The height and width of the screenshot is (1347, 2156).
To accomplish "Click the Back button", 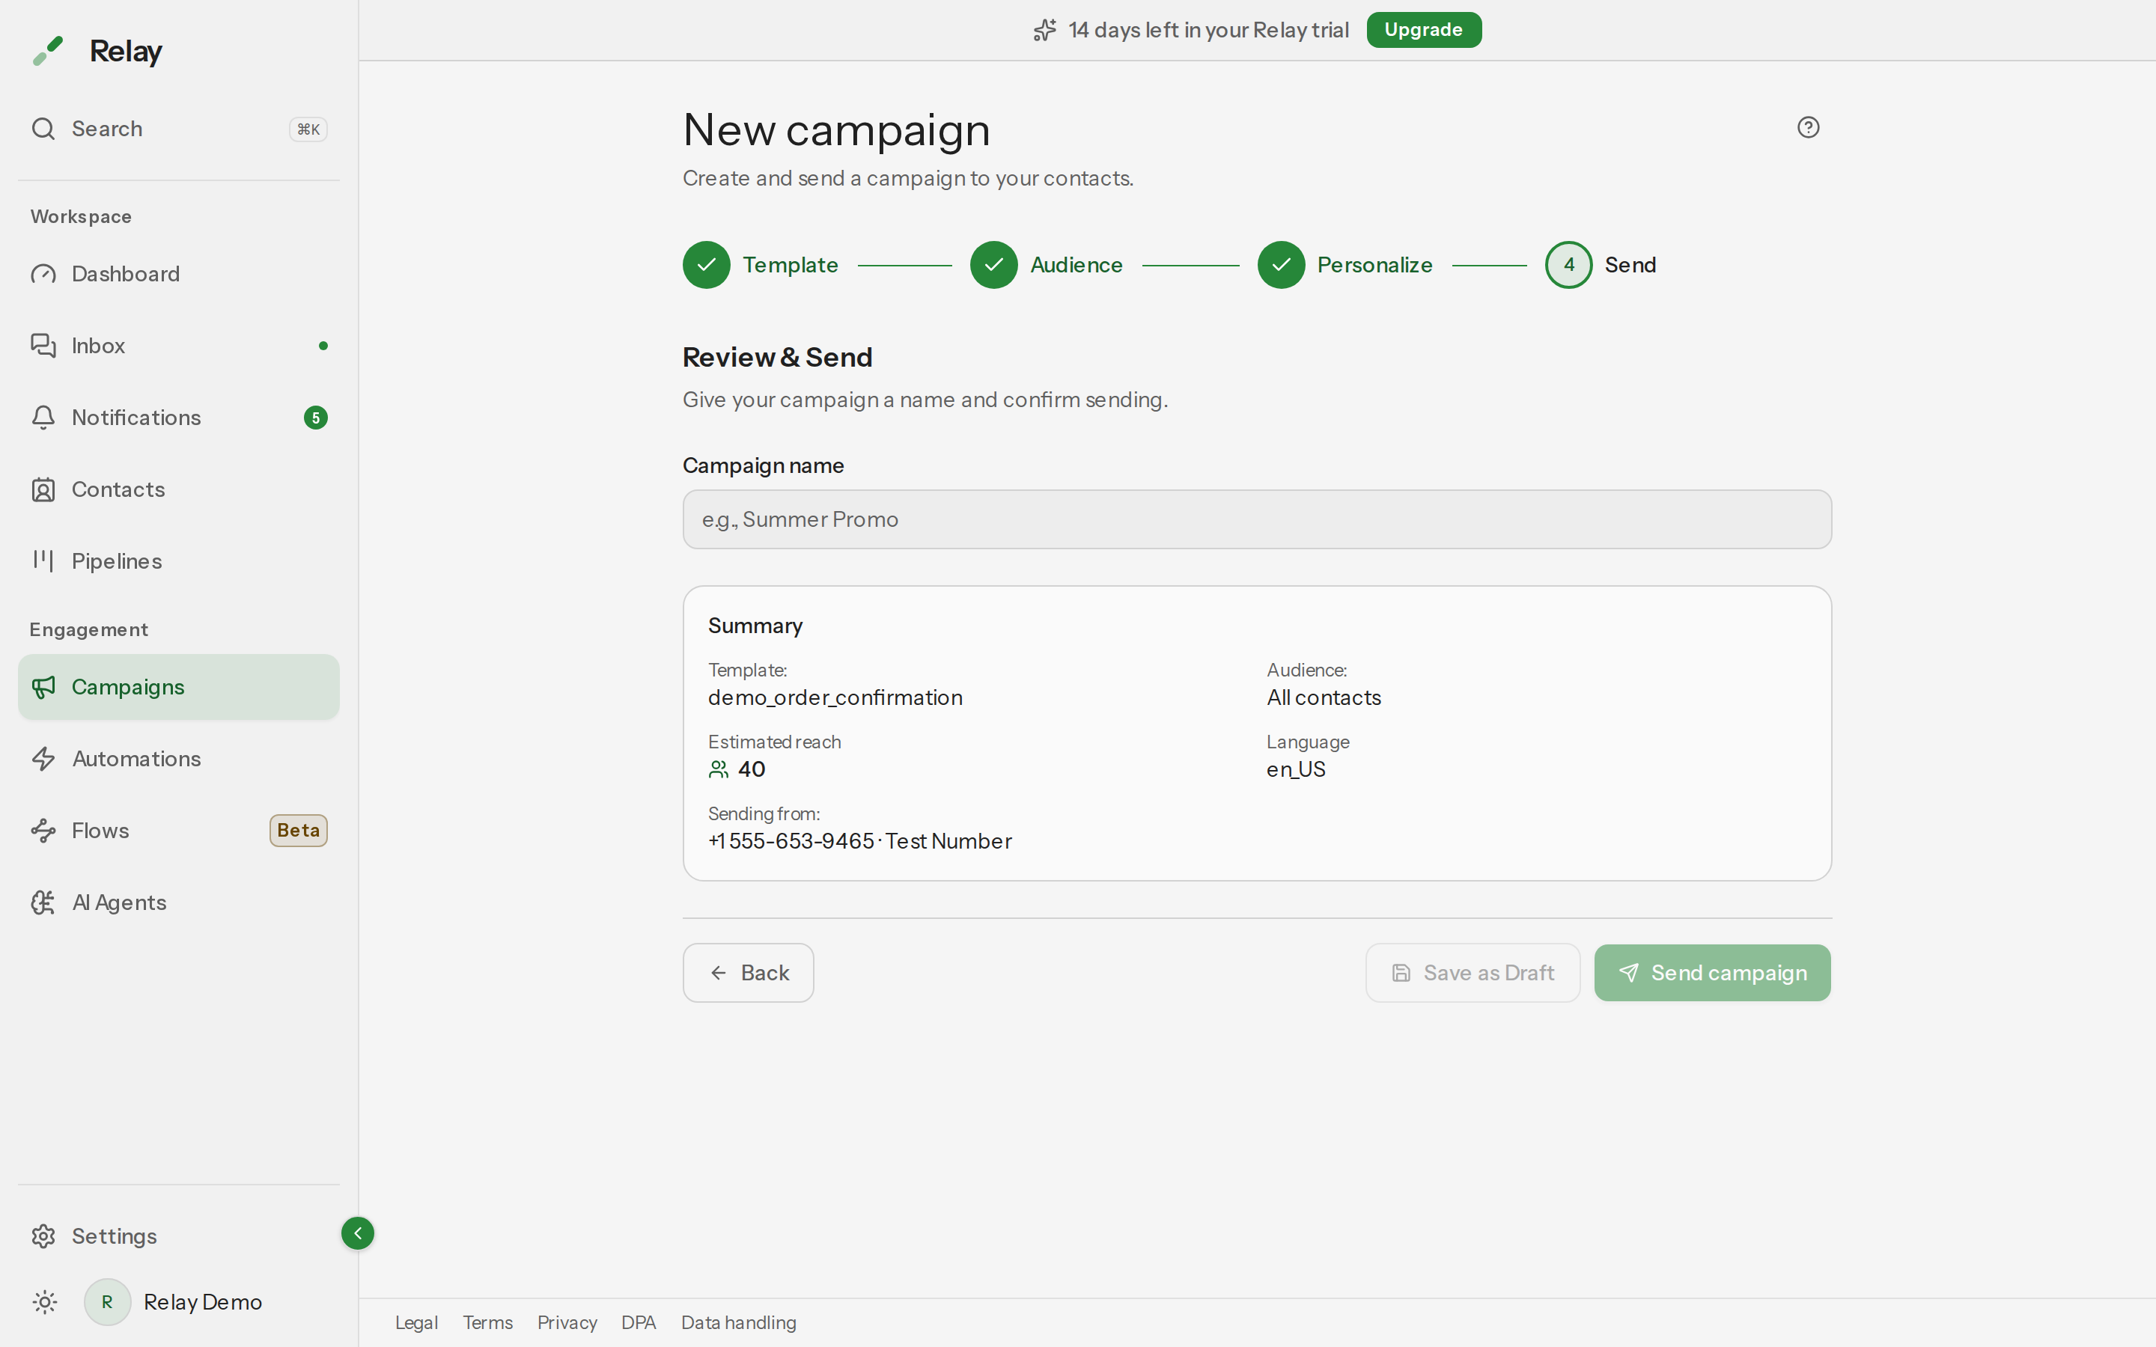I will [749, 973].
